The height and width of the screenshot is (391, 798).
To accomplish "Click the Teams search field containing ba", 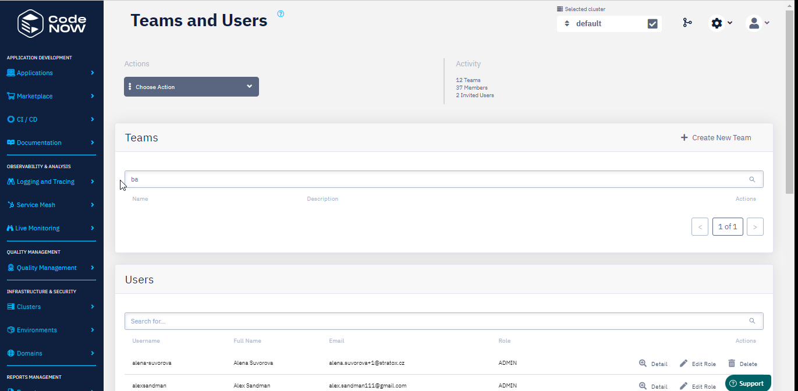I will point(444,179).
